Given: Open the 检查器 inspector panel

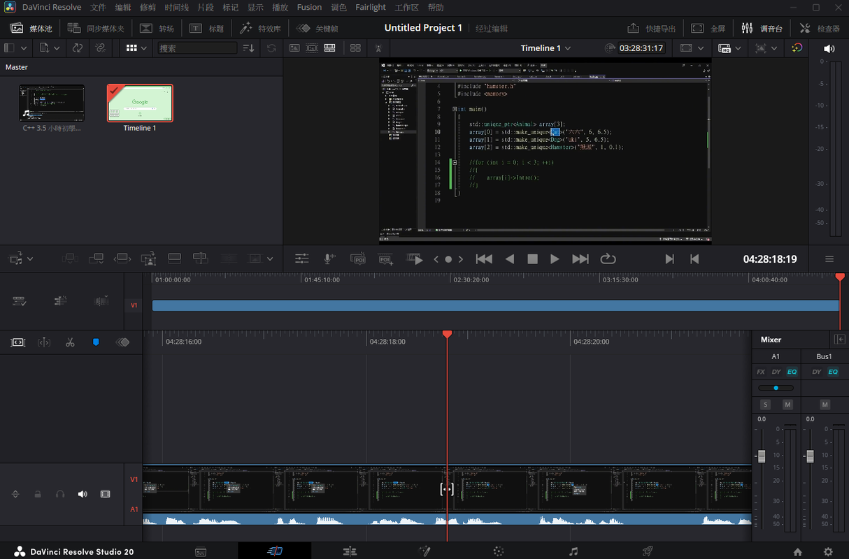Looking at the screenshot, I should click(819, 28).
